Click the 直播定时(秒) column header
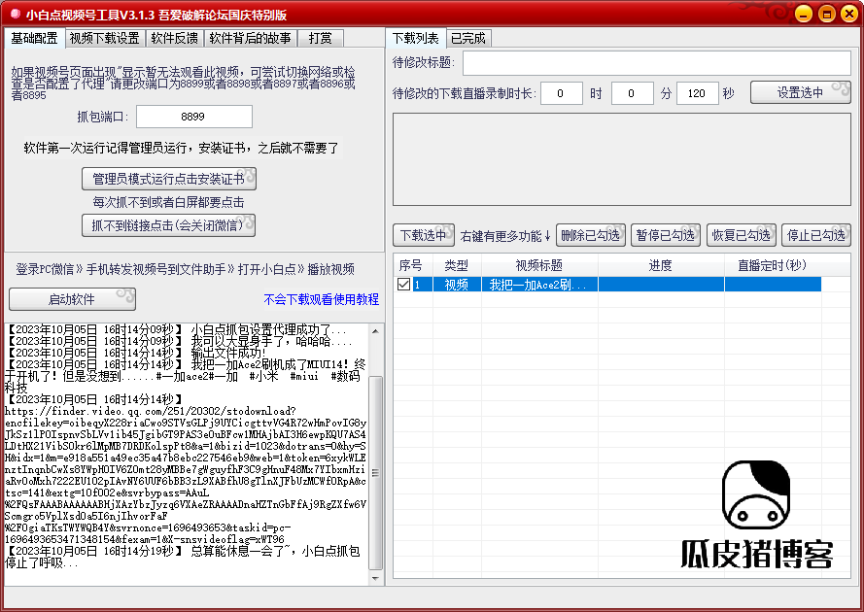The height and width of the screenshot is (612, 864). [x=773, y=265]
